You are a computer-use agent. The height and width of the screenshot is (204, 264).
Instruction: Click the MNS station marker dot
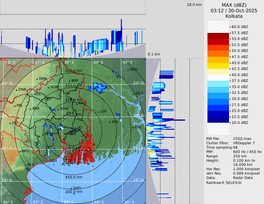point(128,70)
